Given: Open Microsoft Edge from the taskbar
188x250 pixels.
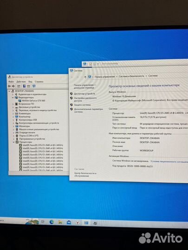Looking at the screenshot, I should [52, 222].
